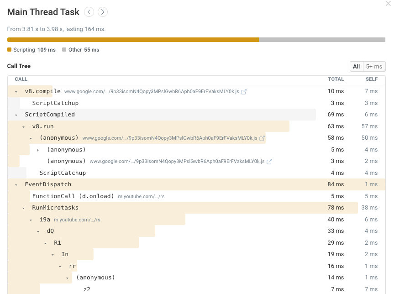Image resolution: width=394 pixels, height=294 pixels.
Task: Click the CALL column header
Action: (x=21, y=79)
